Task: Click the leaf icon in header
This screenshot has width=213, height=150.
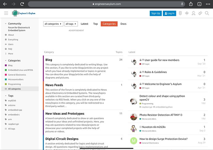Action: pyautogui.click(x=187, y=13)
